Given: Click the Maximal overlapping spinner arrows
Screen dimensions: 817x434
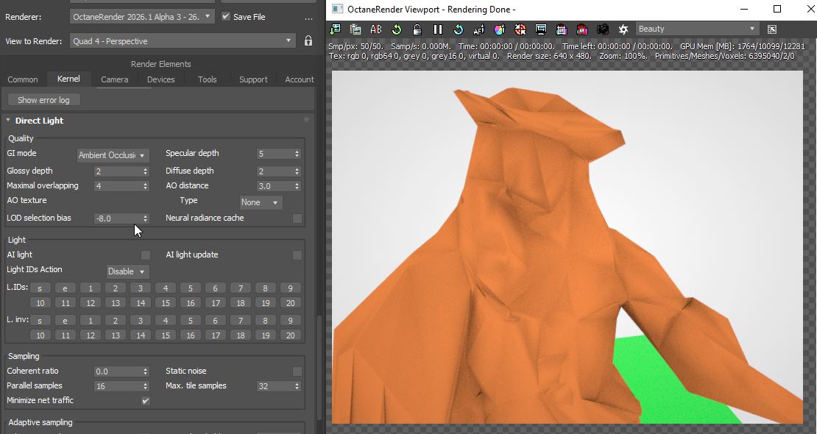Looking at the screenshot, I should 146,186.
